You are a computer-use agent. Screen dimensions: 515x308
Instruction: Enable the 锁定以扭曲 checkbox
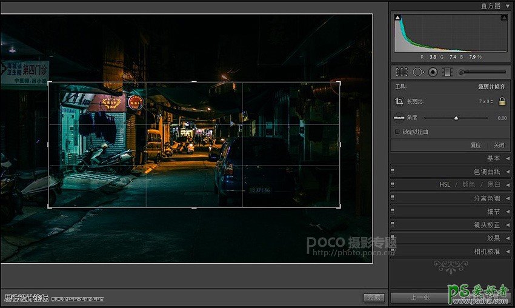pyautogui.click(x=397, y=132)
